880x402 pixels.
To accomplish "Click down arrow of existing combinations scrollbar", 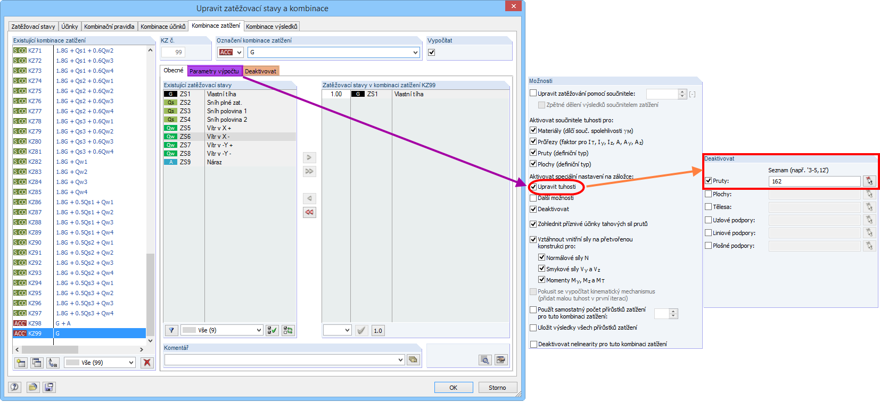I will click(150, 341).
